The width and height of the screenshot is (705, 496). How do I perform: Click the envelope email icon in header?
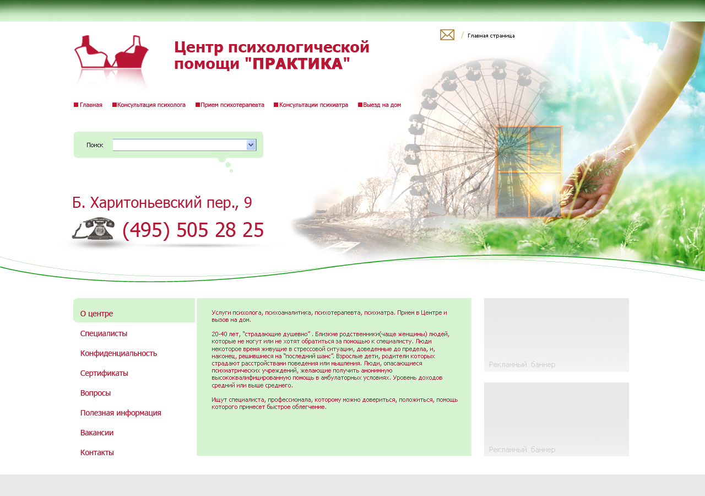pos(447,35)
